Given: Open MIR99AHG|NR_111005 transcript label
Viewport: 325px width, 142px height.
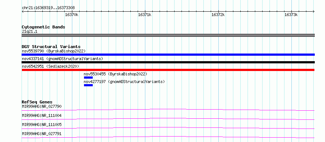Looking at the screenshot, I should tap(42, 125).
